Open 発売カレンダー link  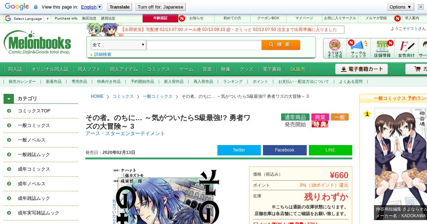(22, 81)
